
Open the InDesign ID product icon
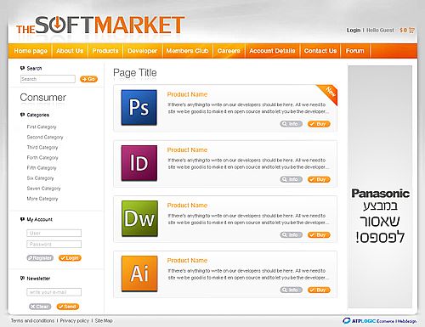139,163
